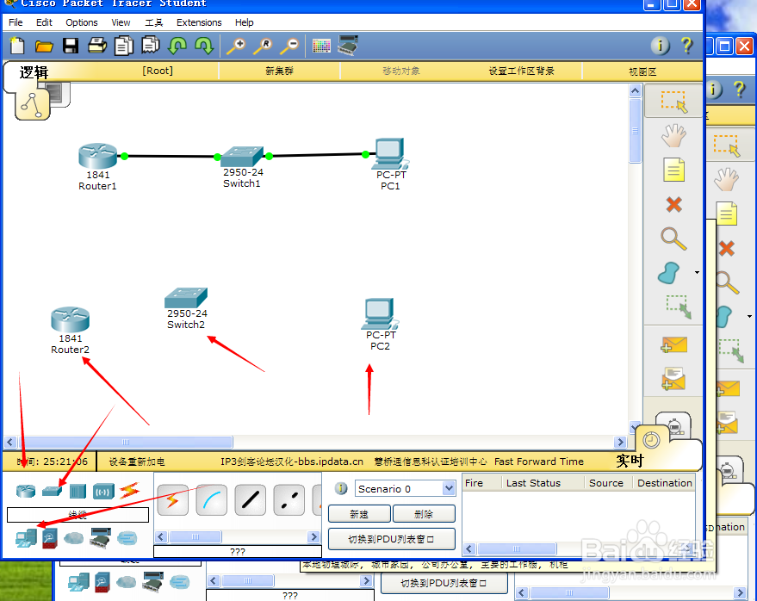Pick the console cable connection

coord(212,500)
